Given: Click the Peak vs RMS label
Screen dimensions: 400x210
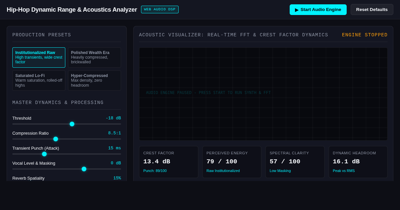Looking at the screenshot, I should (344, 171).
